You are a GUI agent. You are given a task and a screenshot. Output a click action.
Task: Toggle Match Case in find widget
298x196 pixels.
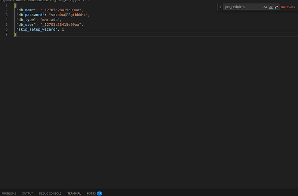tap(265, 7)
